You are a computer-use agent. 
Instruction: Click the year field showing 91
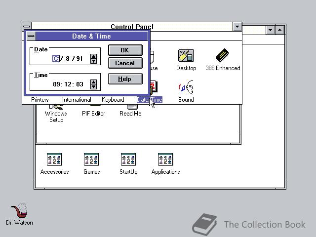pyautogui.click(x=79, y=58)
